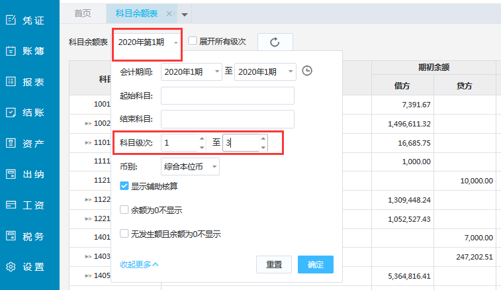The height and width of the screenshot is (290, 501).
Task: Click the 重置 reset button
Action: (274, 264)
